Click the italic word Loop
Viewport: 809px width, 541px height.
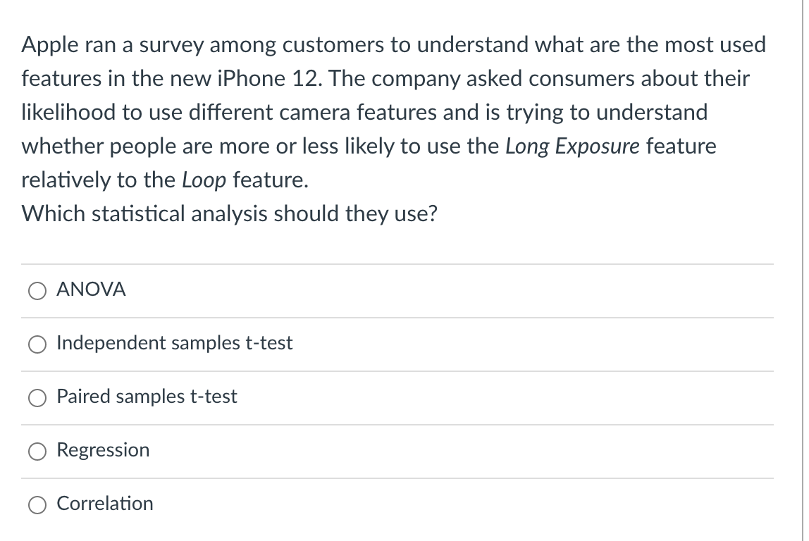pyautogui.click(x=204, y=180)
